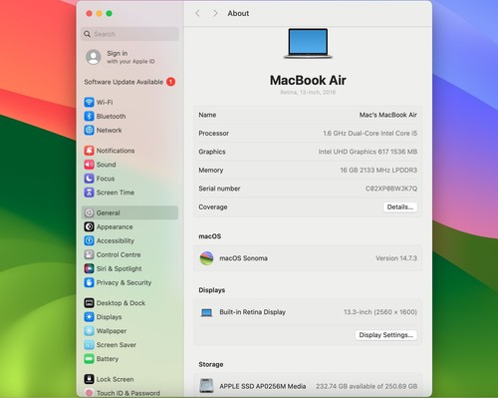Select Desktop & Dock icon
Image resolution: width=498 pixels, height=398 pixels.
89,303
